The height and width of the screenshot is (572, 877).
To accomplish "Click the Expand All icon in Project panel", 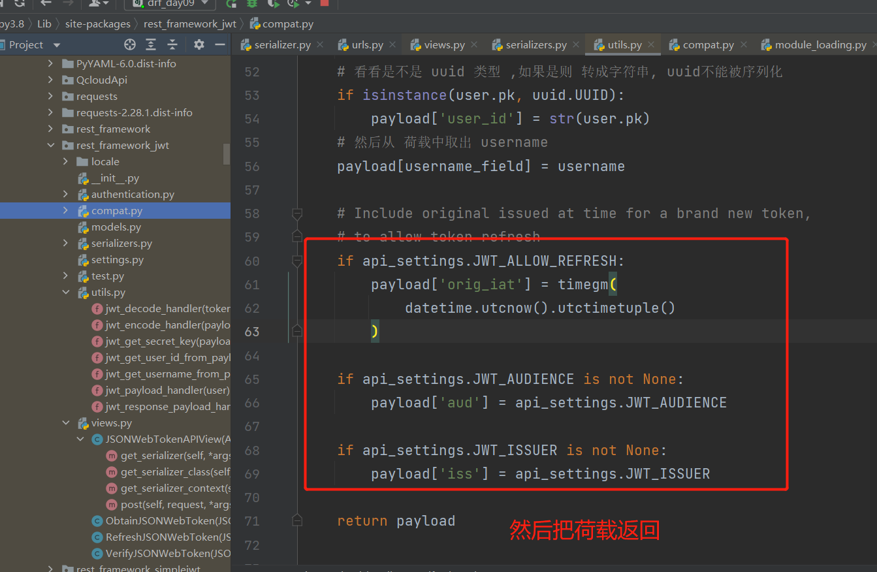I will coord(151,44).
